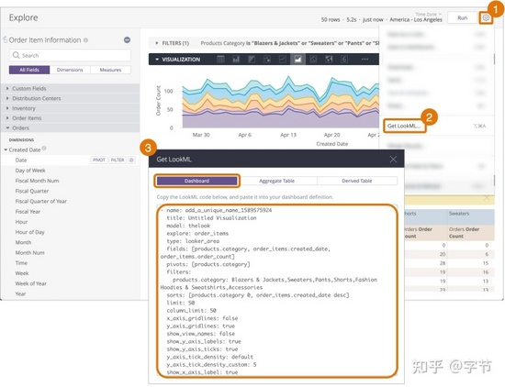The image size is (505, 387).
Task: Click the Run button
Action: click(x=463, y=18)
